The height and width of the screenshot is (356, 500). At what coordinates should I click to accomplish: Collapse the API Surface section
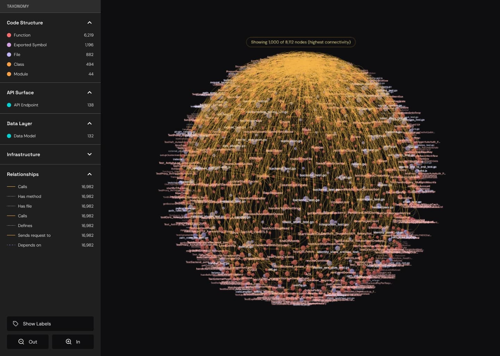(90, 92)
